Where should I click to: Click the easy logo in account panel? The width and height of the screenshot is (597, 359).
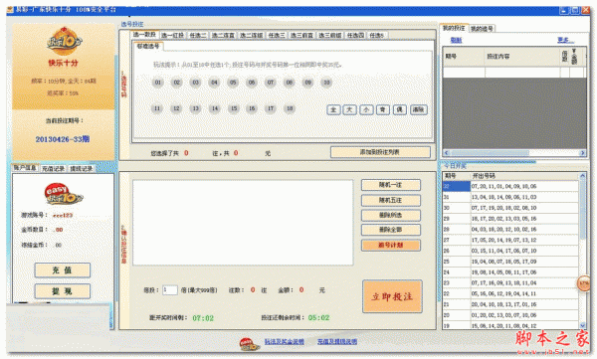coord(63,194)
